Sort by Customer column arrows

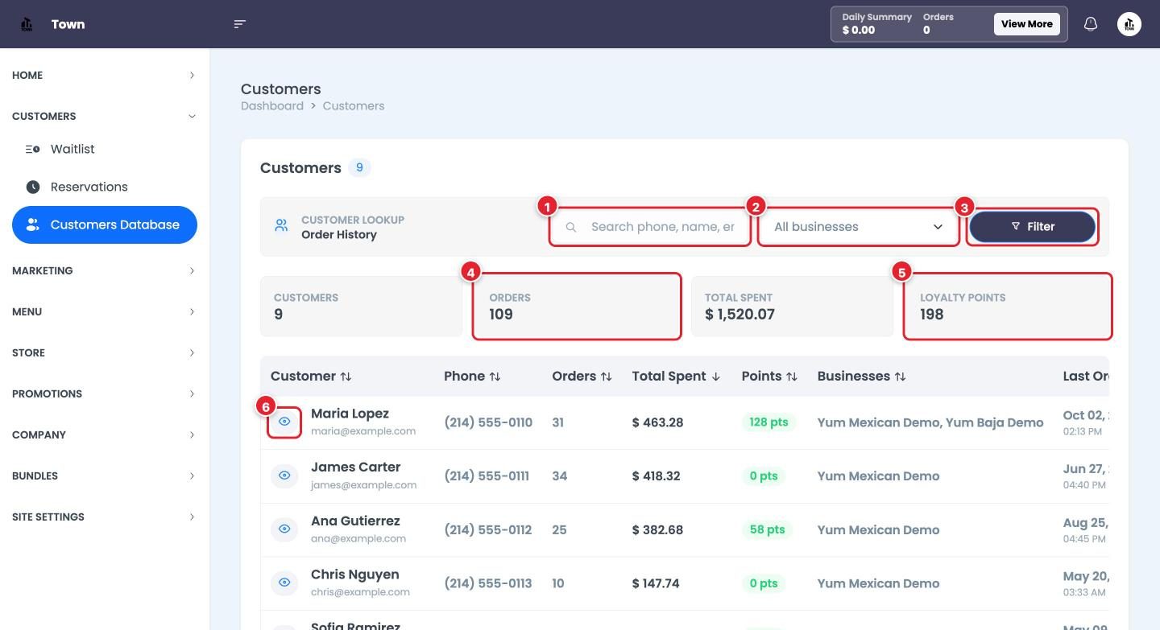(346, 377)
